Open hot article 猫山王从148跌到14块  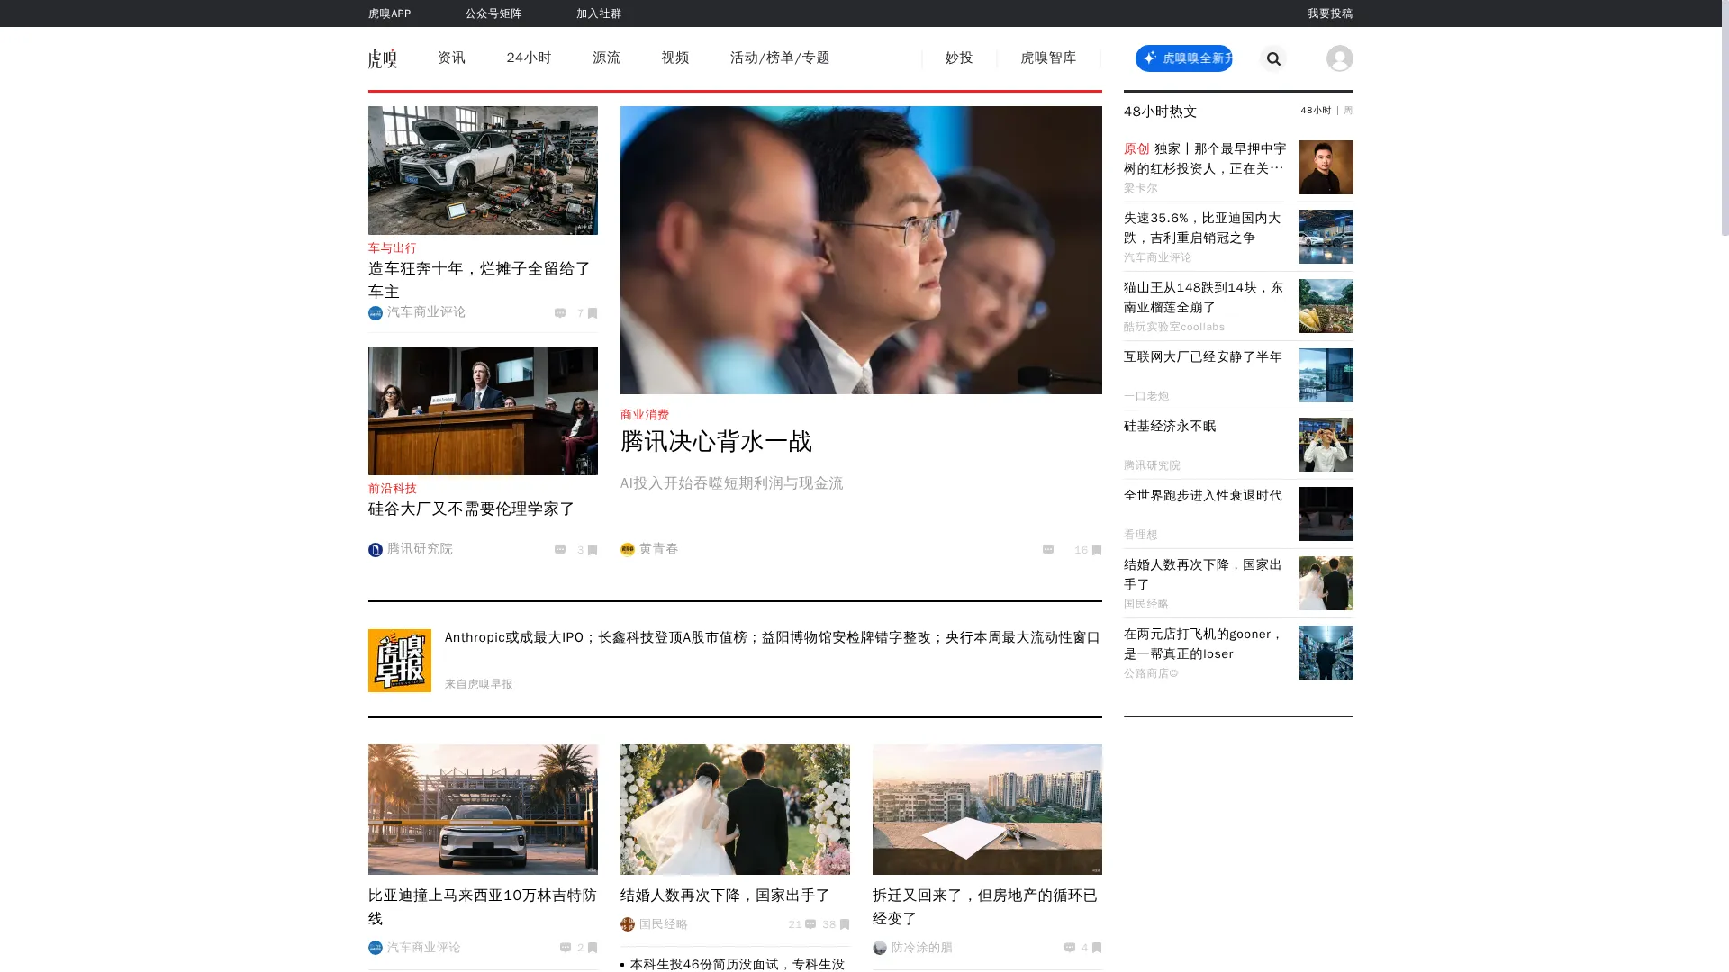pos(1203,297)
